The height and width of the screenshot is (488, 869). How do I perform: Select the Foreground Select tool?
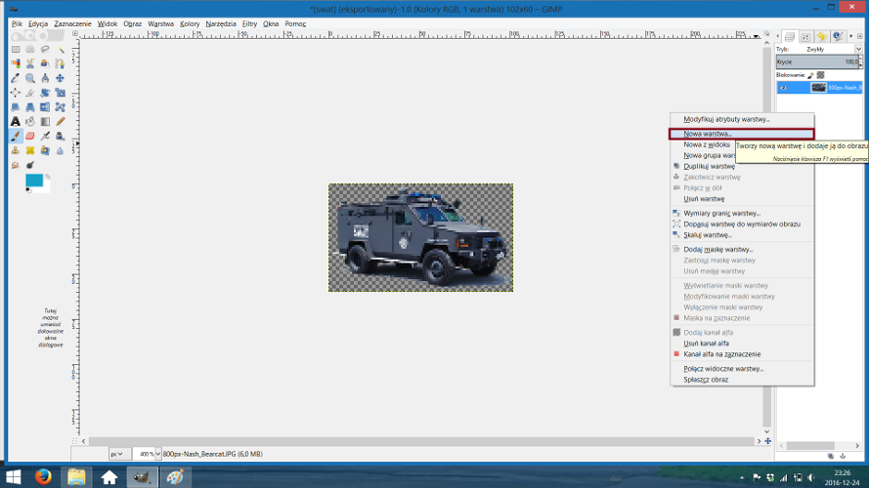tap(45, 63)
